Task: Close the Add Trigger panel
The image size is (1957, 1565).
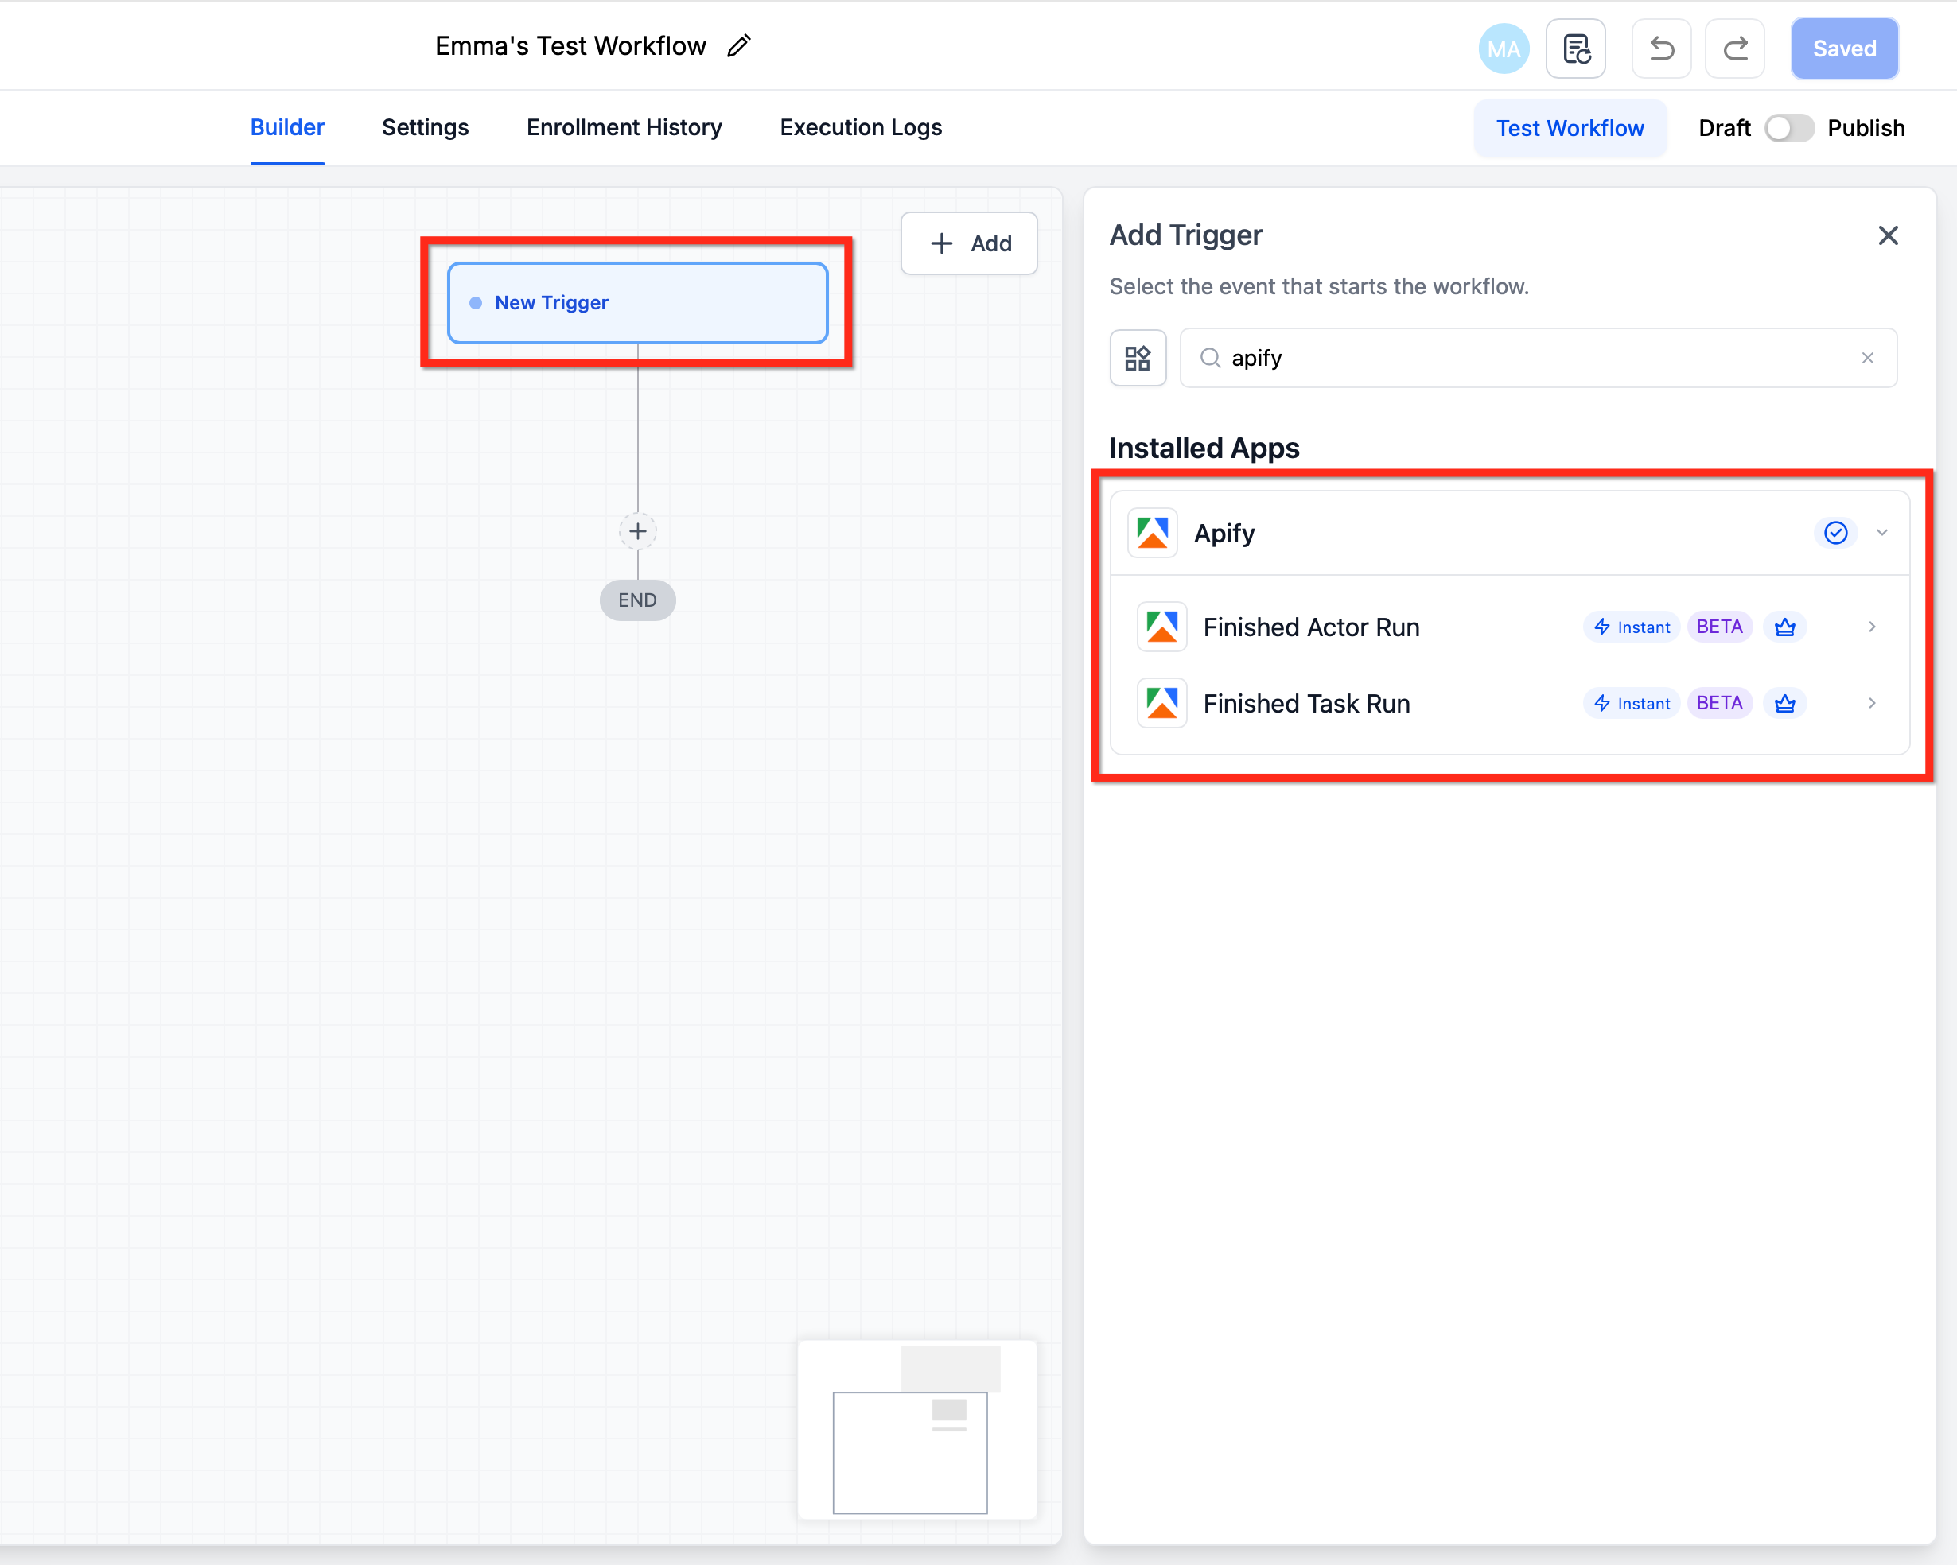Action: pos(1888,236)
